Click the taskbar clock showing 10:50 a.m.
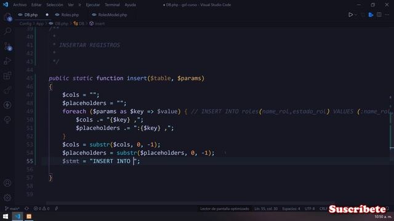Viewport: 394px width, 221px height. [383, 217]
